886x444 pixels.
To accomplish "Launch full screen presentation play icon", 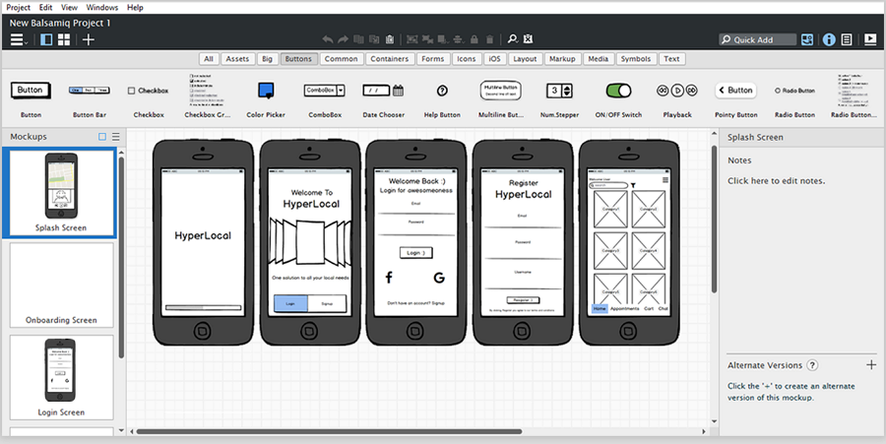I will pos(870,39).
